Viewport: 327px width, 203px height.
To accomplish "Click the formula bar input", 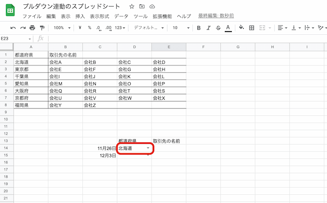I will pyautogui.click(x=187, y=39).
